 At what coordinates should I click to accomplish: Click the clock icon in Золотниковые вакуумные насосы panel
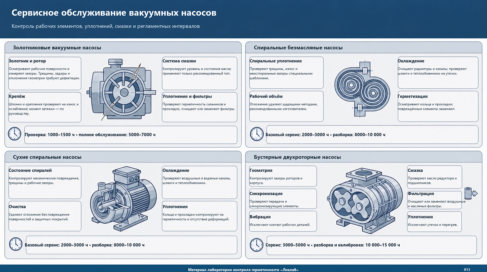[15, 134]
